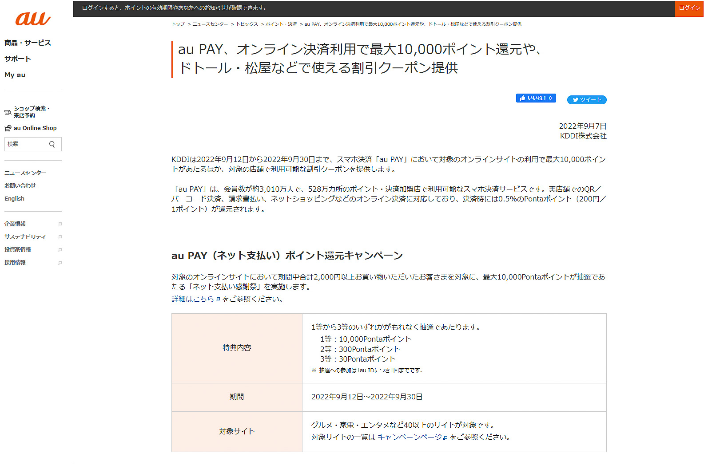Click 2等：300Pontaポイント text
This screenshot has width=704, height=469.
[360, 349]
